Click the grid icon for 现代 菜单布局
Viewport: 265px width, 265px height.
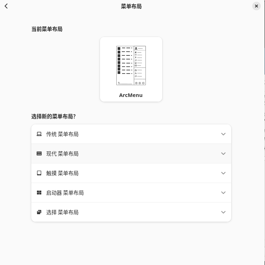39,153
